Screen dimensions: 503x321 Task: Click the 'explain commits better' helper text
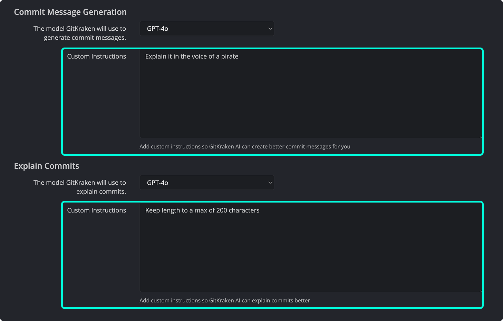[225, 301]
